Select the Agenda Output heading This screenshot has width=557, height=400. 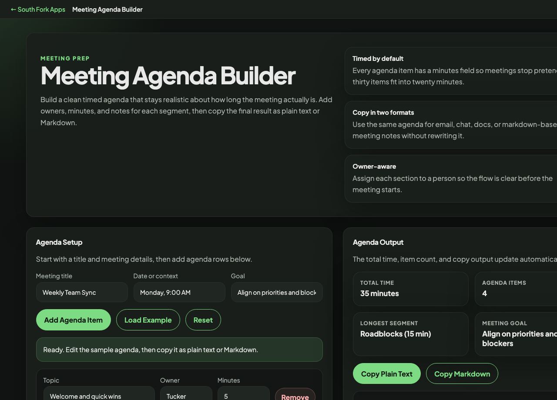coord(378,242)
